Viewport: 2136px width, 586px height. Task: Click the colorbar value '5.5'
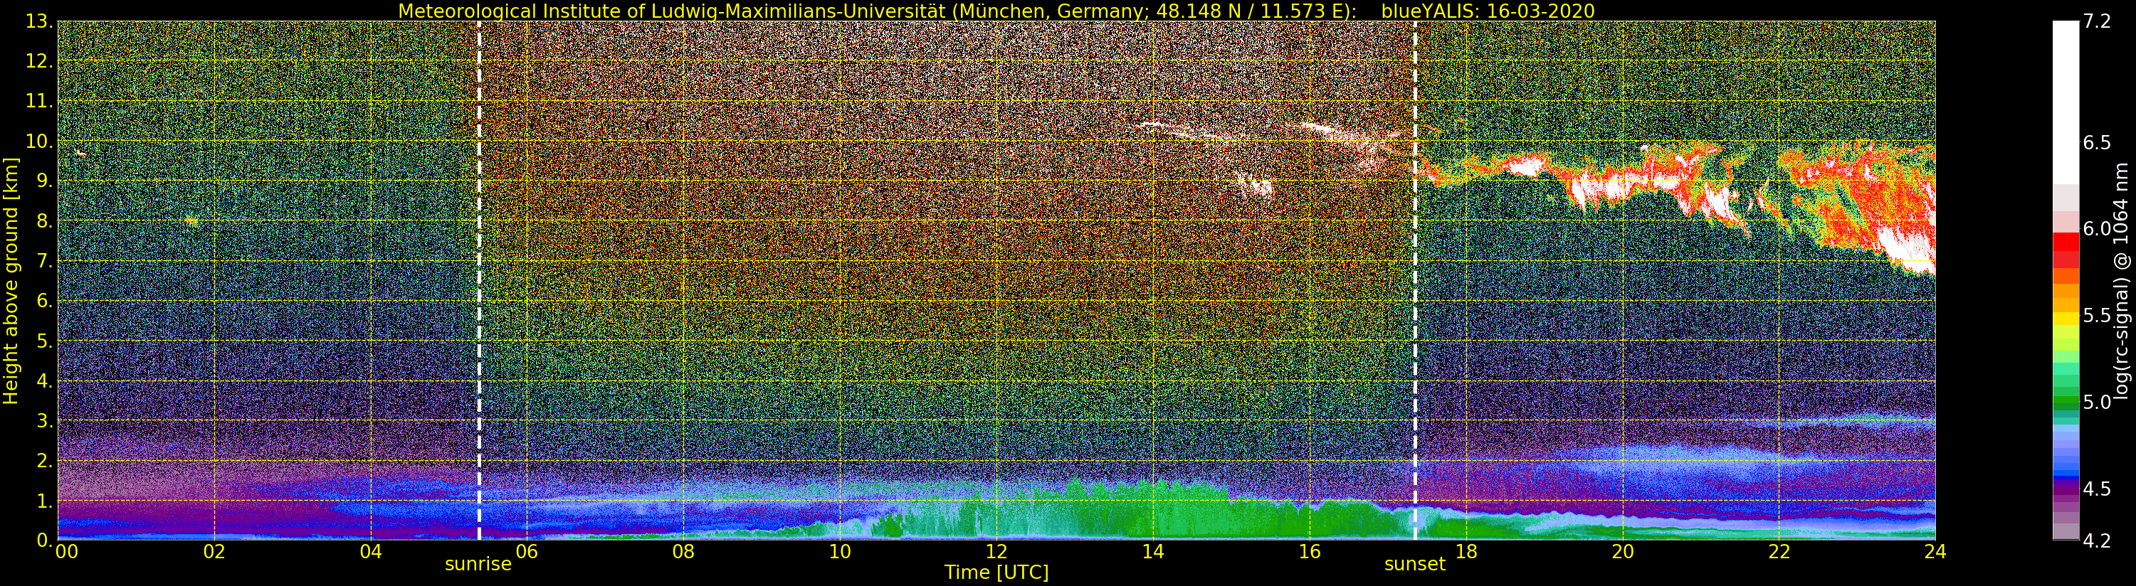pyautogui.click(x=2097, y=315)
